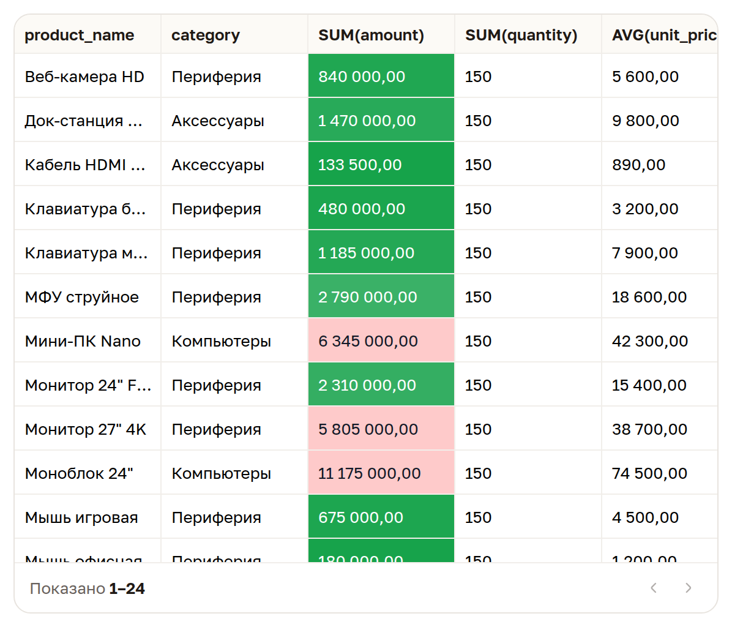
Task: Click the average price 42 300,00
Action: pyautogui.click(x=659, y=341)
